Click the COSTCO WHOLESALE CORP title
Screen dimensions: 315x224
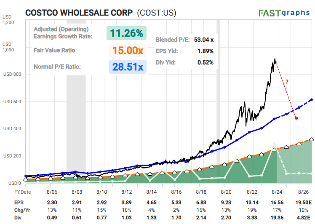79,12
